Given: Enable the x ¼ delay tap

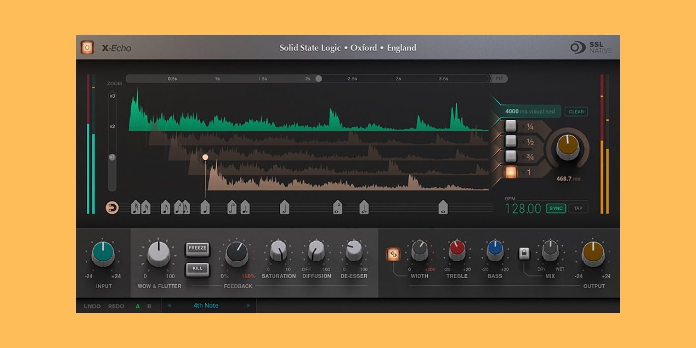Looking at the screenshot, I should point(511,126).
